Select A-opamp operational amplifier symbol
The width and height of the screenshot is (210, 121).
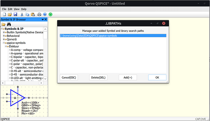click(x=27, y=53)
